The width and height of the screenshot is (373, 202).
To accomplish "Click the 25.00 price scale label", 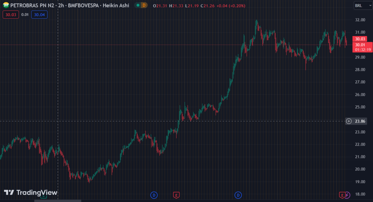I will [360, 107].
